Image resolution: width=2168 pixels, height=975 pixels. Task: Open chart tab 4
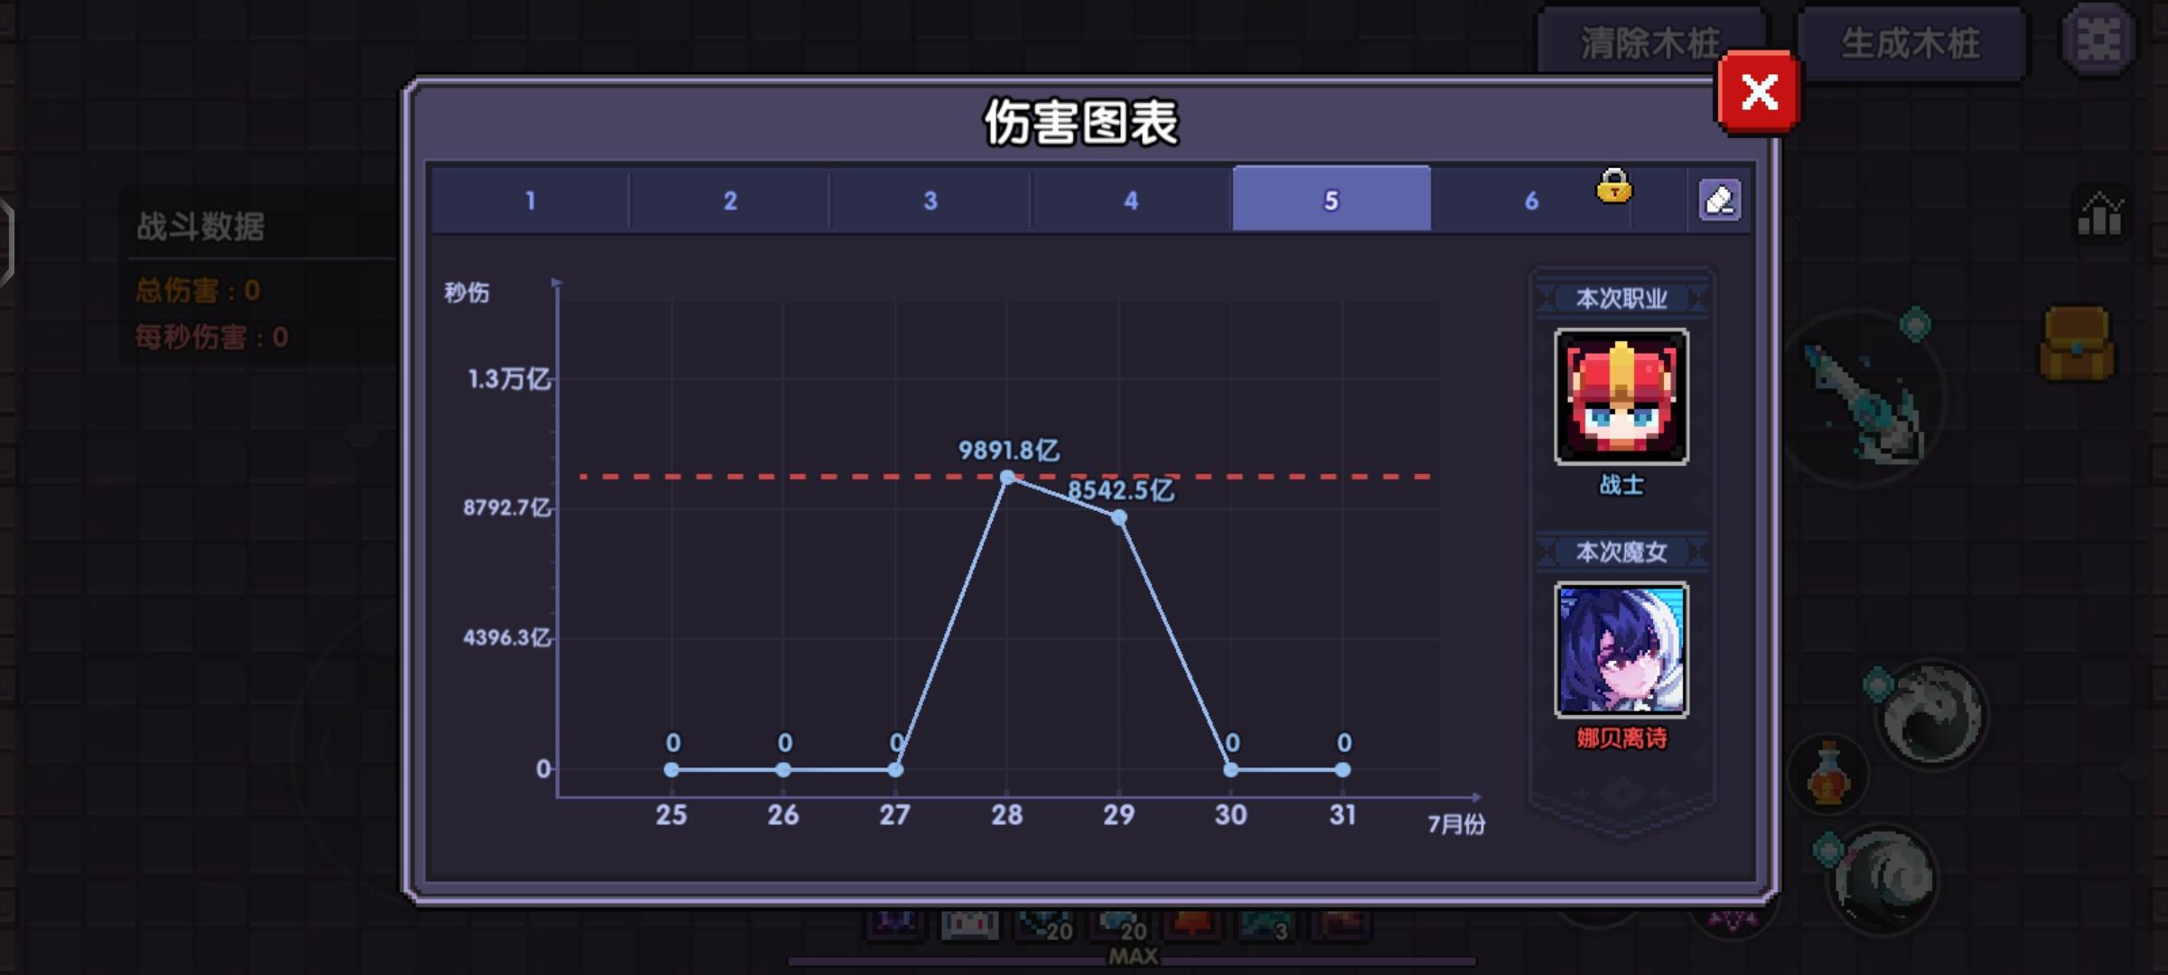pyautogui.click(x=1131, y=200)
